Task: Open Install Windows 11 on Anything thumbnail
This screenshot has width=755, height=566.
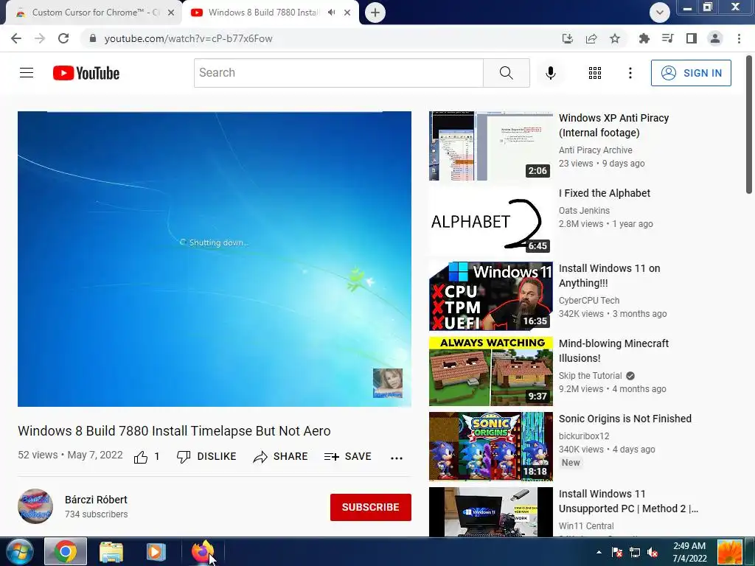Action: [490, 296]
